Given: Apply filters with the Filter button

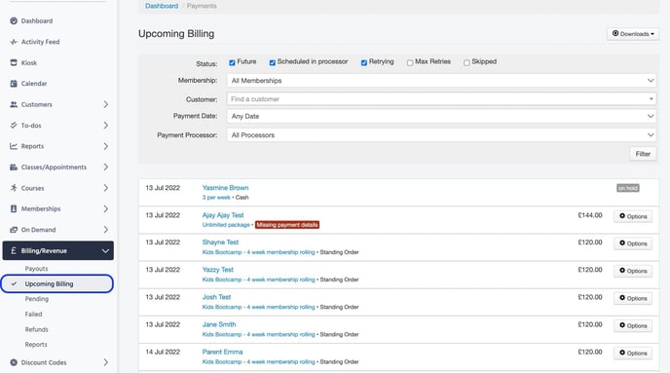Looking at the screenshot, I should 643,154.
